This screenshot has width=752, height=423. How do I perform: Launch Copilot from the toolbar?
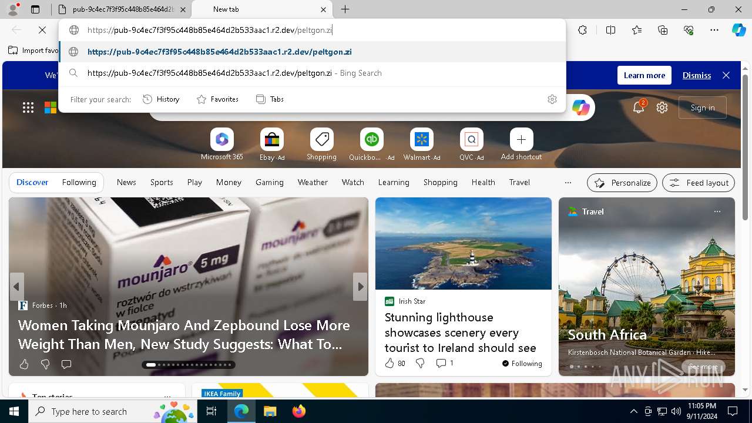[x=738, y=30]
